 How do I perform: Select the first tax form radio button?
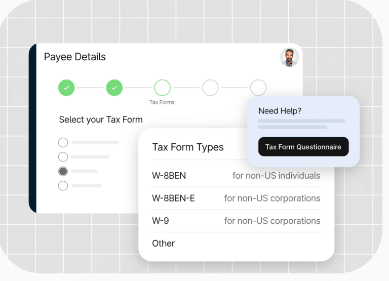pos(63,142)
